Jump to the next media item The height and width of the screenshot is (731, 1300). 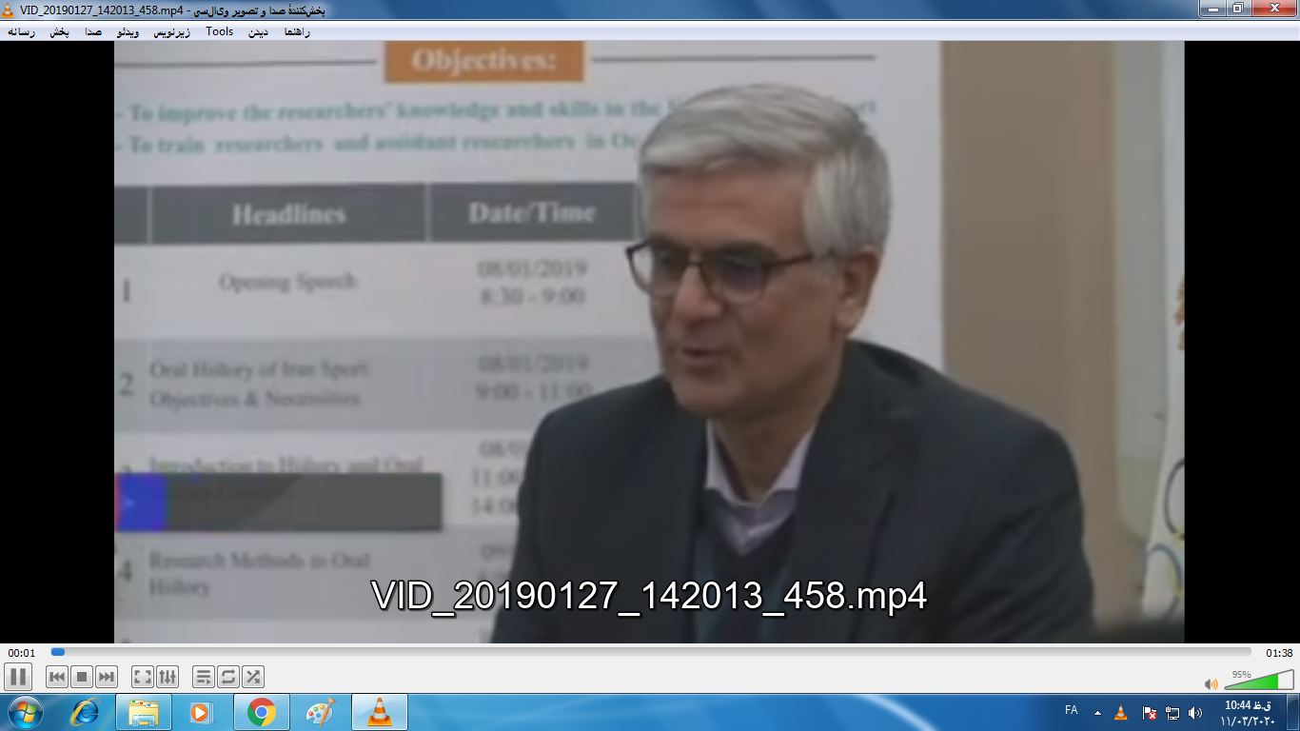(x=107, y=677)
